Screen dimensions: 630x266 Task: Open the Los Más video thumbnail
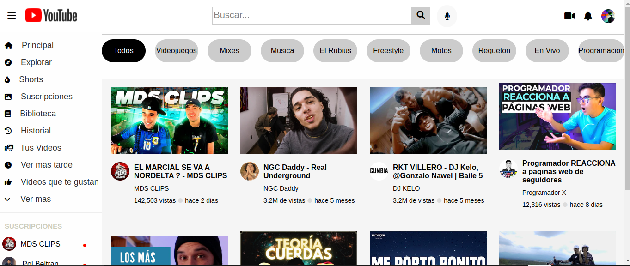point(169,250)
